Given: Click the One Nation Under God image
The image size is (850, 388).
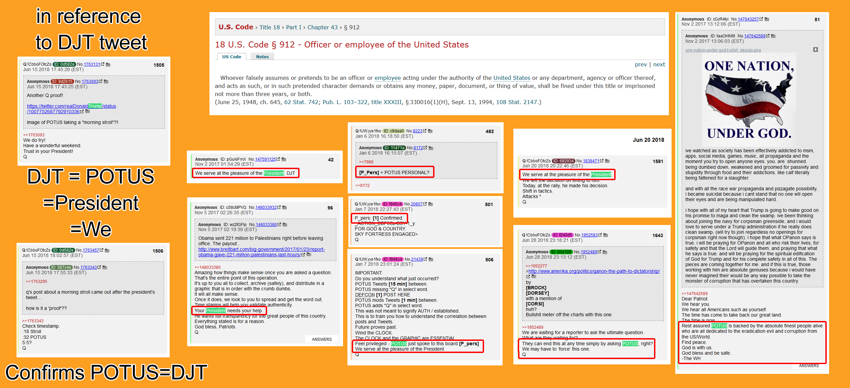Looking at the screenshot, I should pos(749,99).
